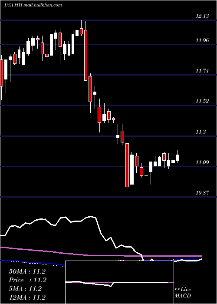Click the 5MA : 11.2 readout
Screen dimensions: 217x304
(25, 289)
